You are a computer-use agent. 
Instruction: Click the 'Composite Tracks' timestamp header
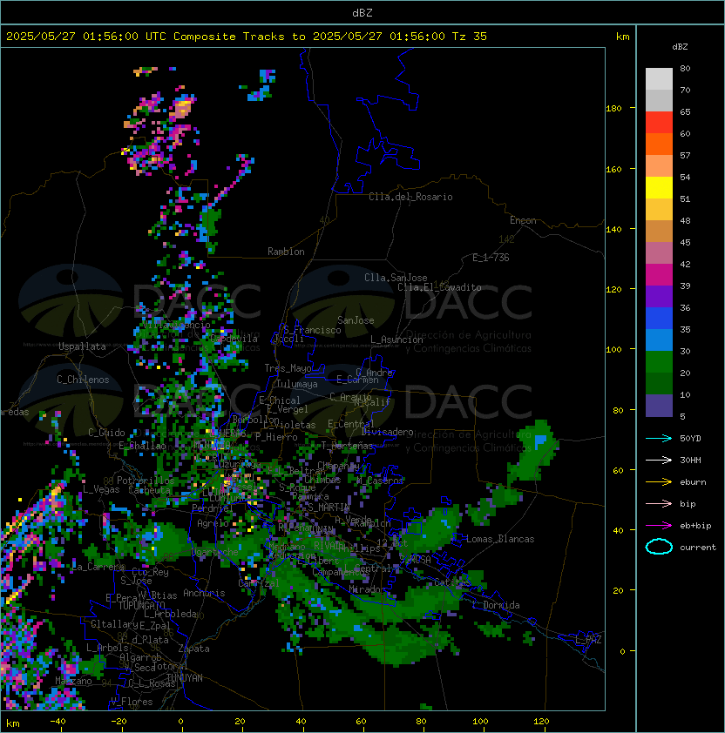[247, 37]
